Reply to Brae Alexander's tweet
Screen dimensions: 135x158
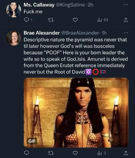[26, 153]
